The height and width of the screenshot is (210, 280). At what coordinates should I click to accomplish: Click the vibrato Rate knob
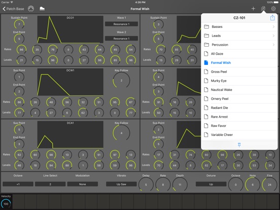pyautogui.click(x=163, y=185)
